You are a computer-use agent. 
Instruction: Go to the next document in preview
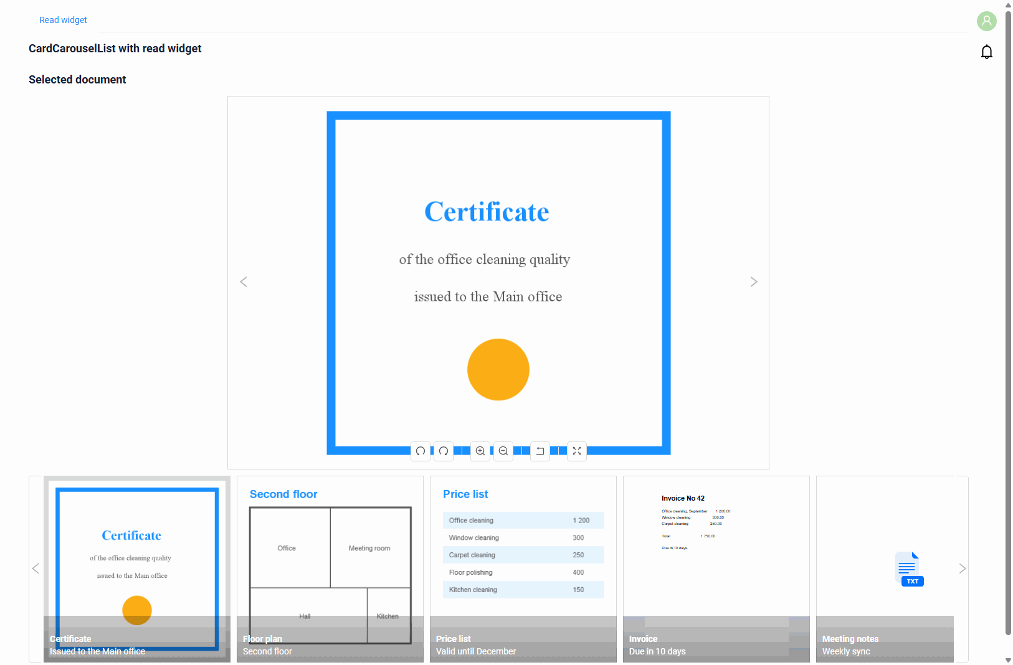pos(754,282)
